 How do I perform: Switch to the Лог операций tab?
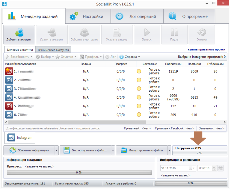(x=137, y=16)
